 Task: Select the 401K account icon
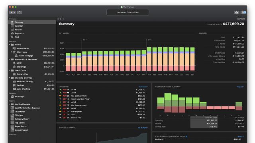coord(14,63)
